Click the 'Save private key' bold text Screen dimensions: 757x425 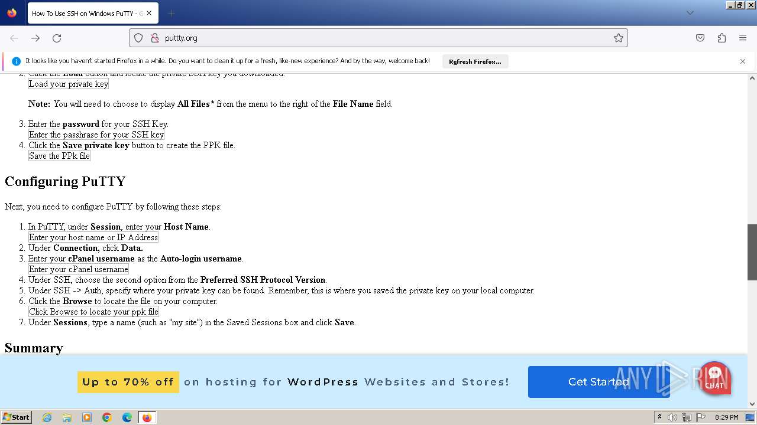[x=96, y=145]
